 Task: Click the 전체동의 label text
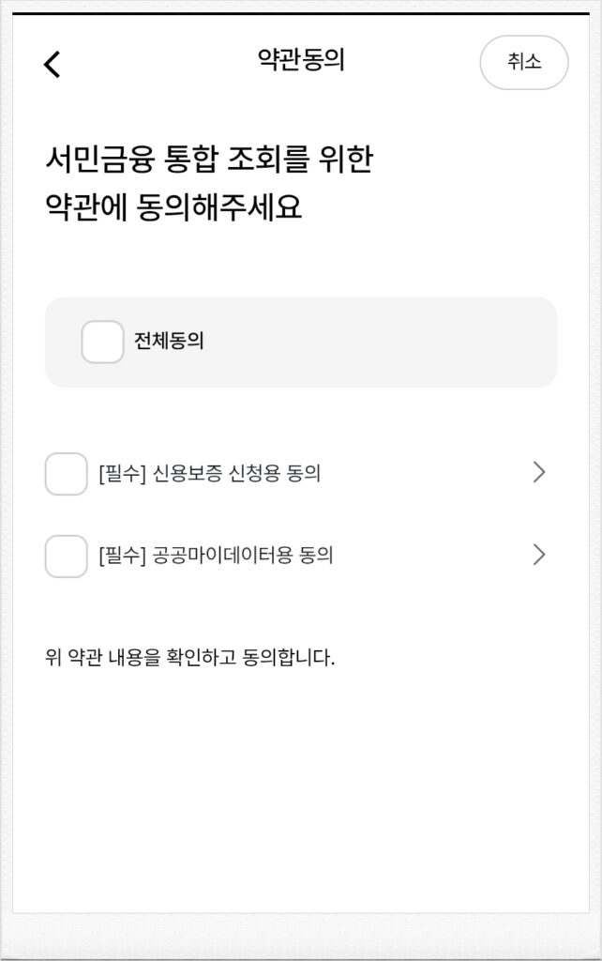(170, 342)
